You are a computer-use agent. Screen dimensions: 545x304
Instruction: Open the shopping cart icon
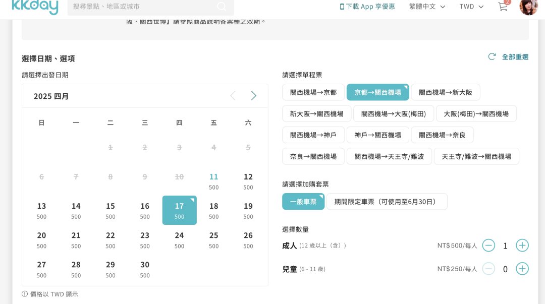coord(503,6)
